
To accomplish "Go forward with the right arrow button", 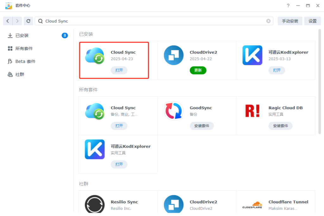I will 17,21.
